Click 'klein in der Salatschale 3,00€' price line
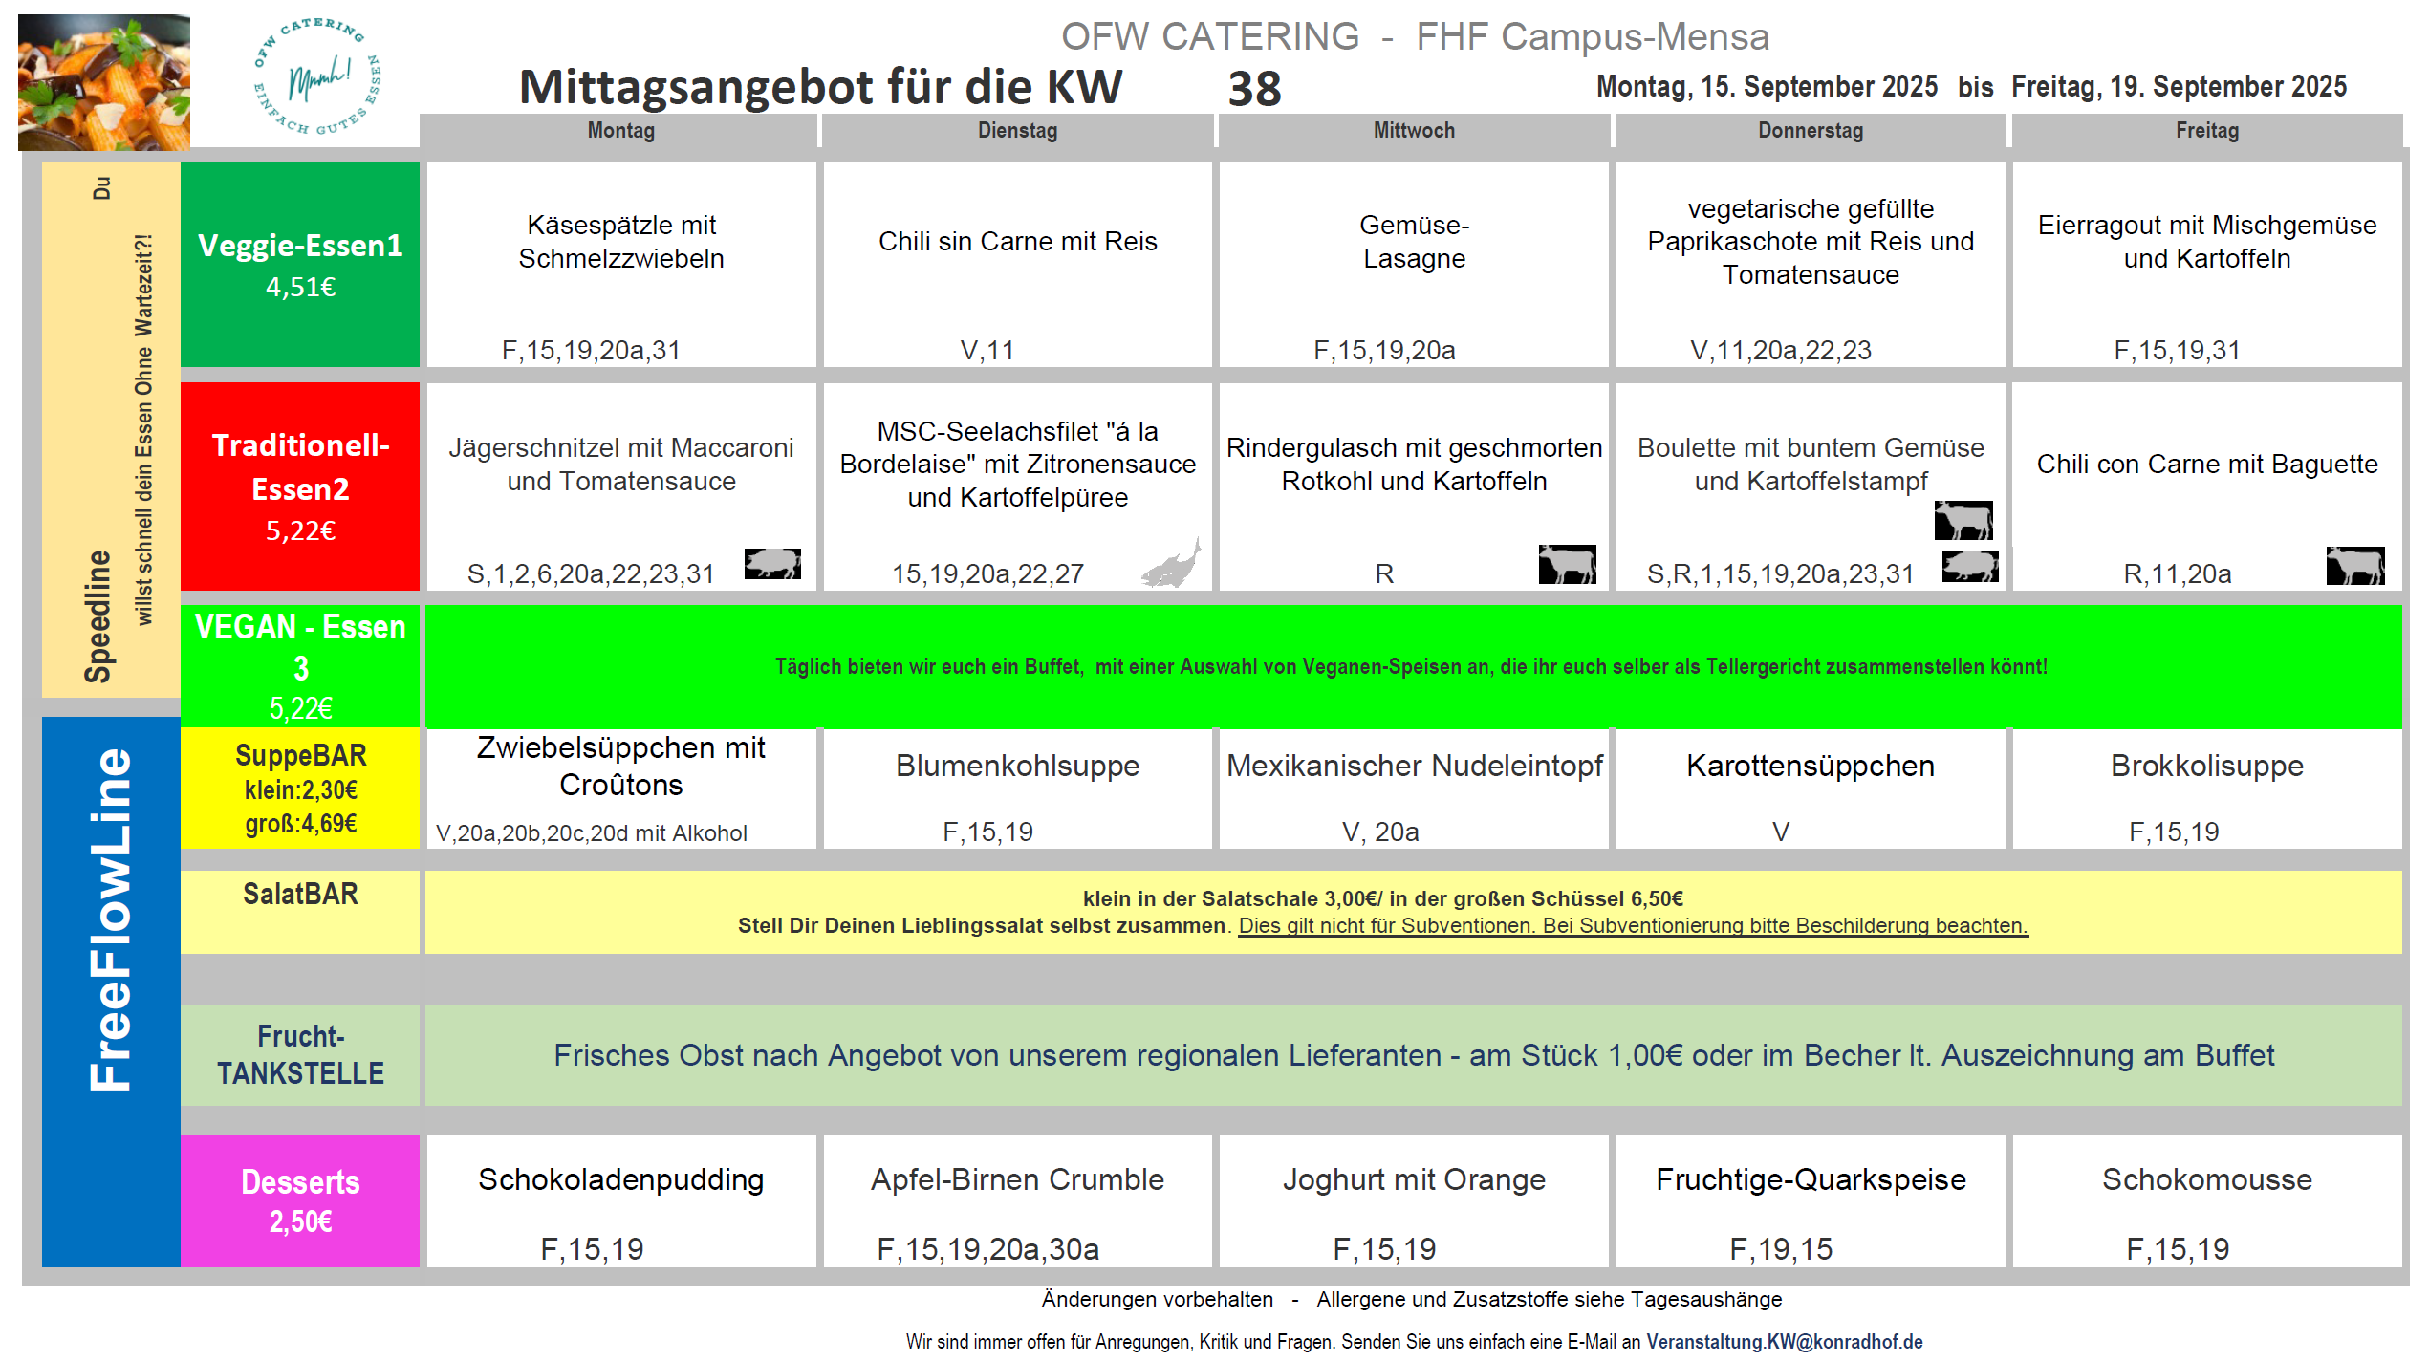 pos(1382,898)
